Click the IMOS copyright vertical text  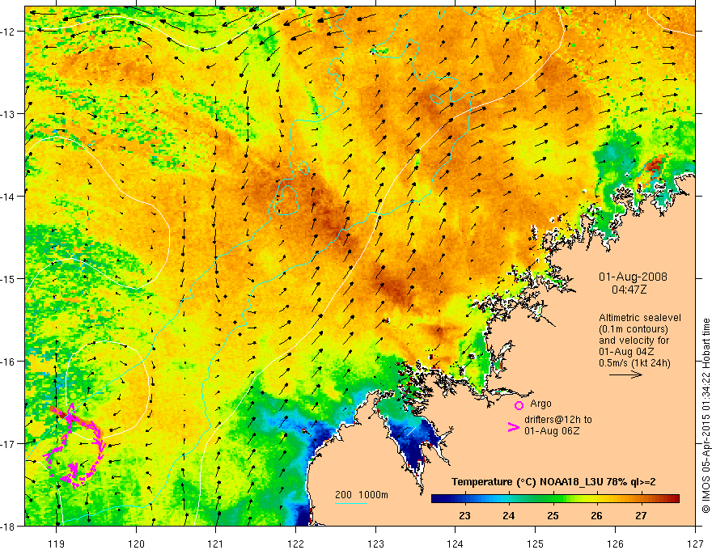coord(706,416)
